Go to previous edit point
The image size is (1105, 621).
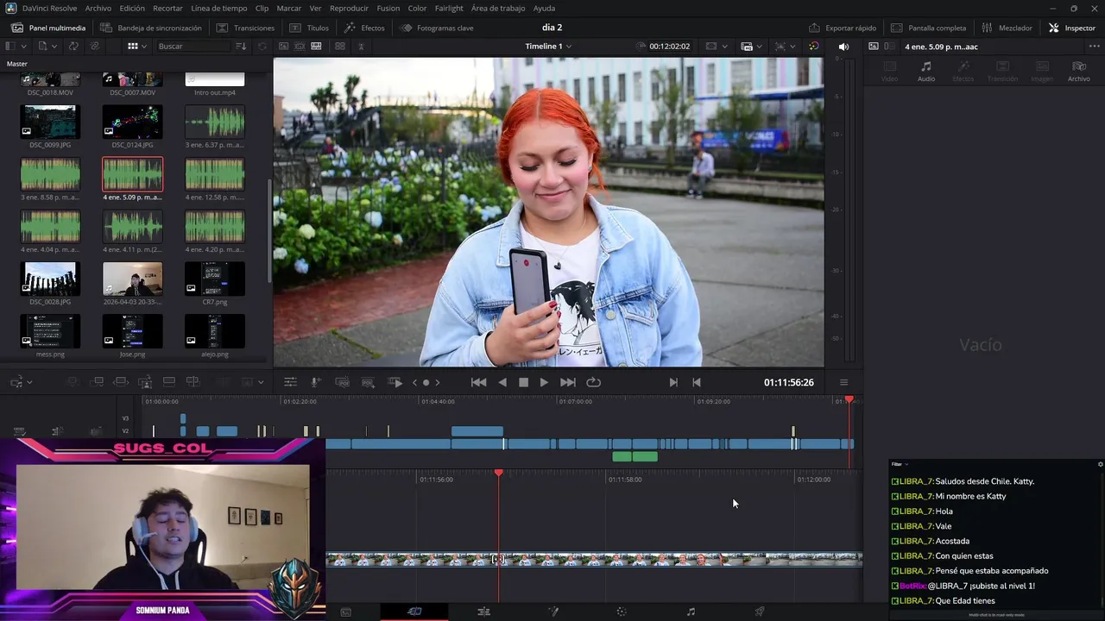pos(697,382)
